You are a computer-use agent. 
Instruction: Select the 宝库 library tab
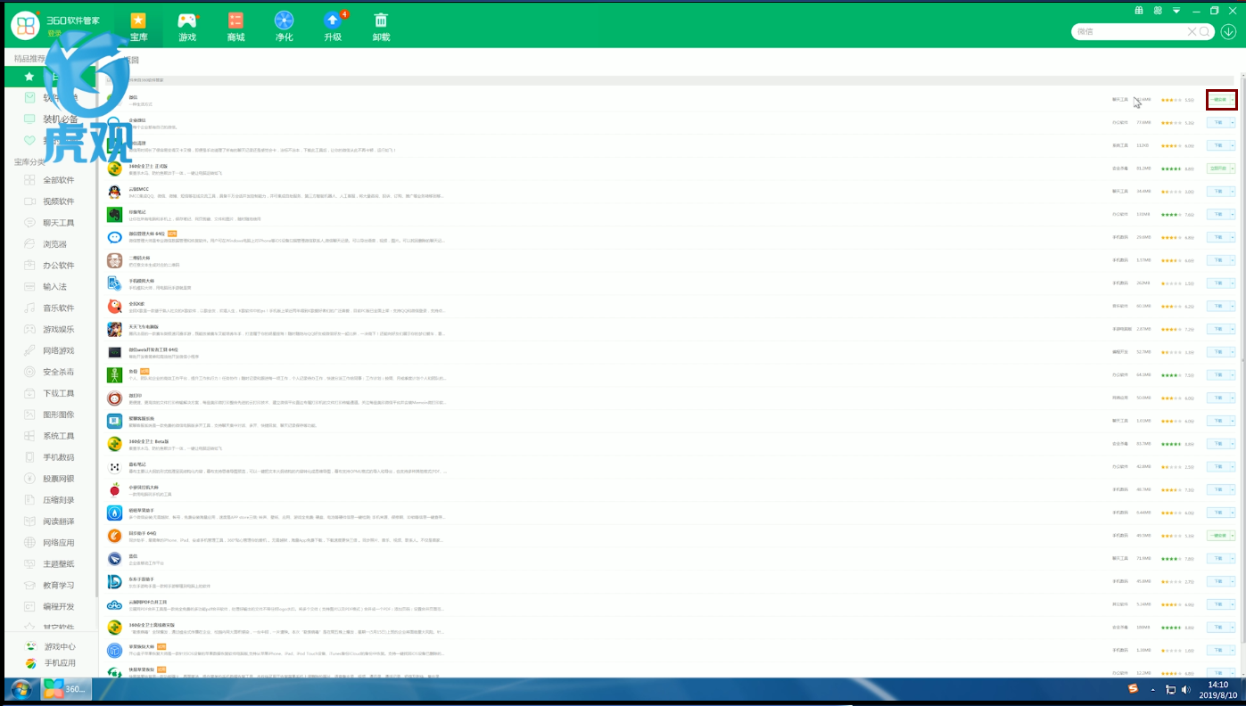(x=138, y=27)
